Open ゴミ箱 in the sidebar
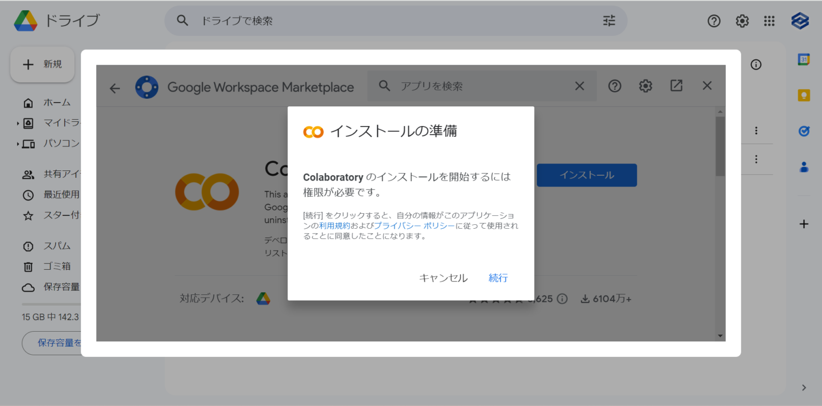822x406 pixels. (48, 266)
